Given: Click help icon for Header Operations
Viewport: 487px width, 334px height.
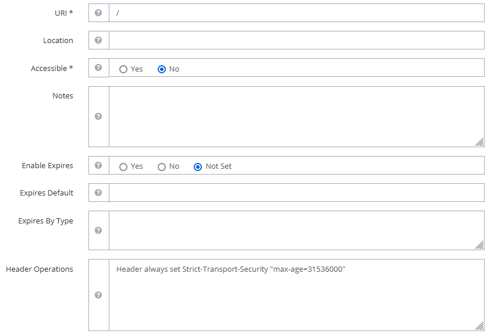Looking at the screenshot, I should point(98,295).
